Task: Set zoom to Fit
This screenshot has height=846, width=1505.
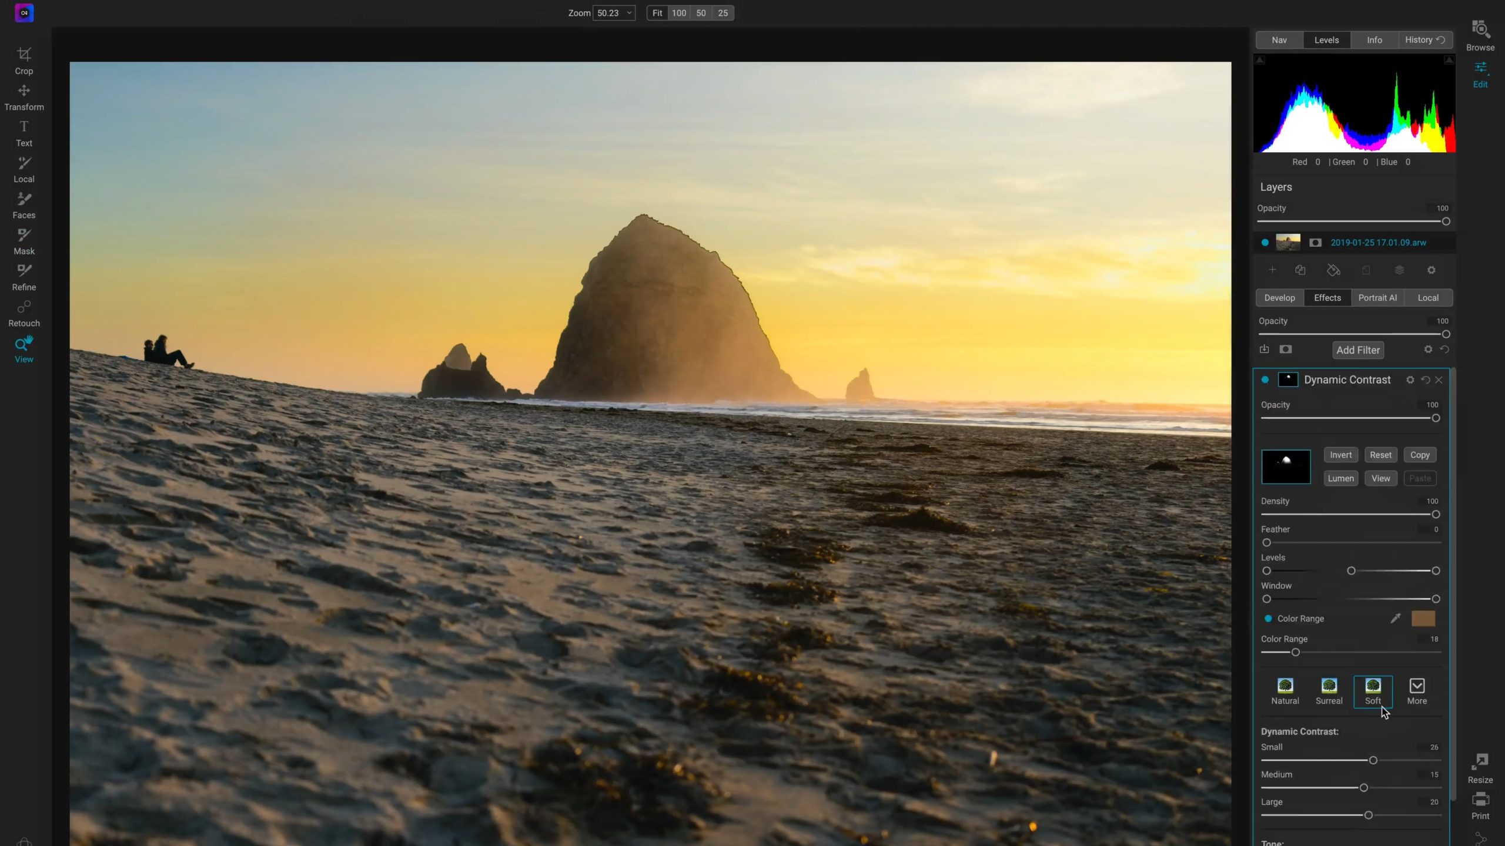Action: [x=657, y=13]
